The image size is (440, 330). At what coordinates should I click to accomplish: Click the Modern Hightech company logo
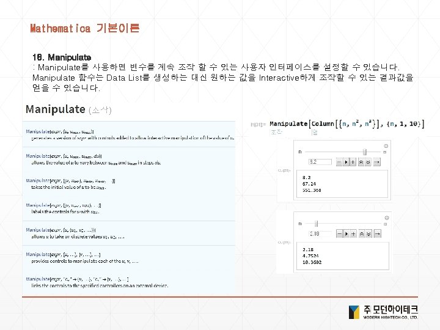(x=383, y=312)
